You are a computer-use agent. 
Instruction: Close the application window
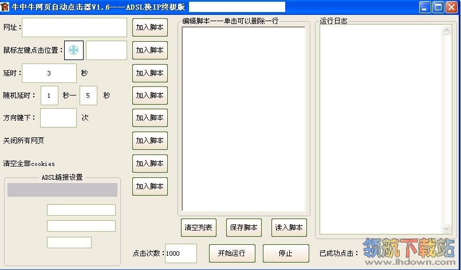click(451, 7)
